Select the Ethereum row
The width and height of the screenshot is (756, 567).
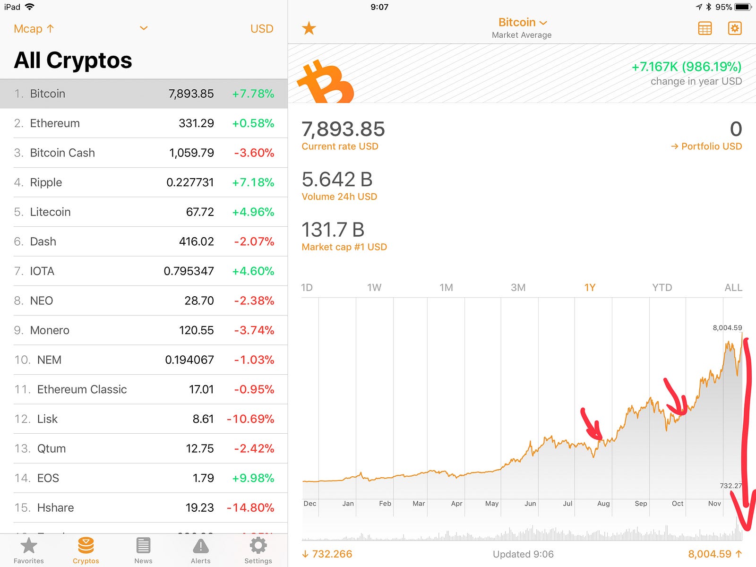click(x=144, y=123)
